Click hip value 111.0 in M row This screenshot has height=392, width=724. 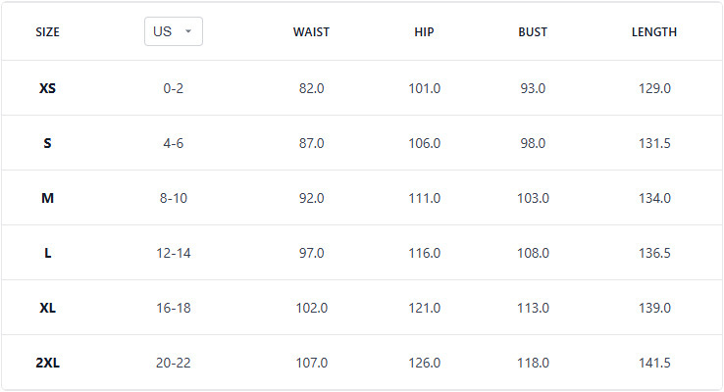pyautogui.click(x=424, y=198)
